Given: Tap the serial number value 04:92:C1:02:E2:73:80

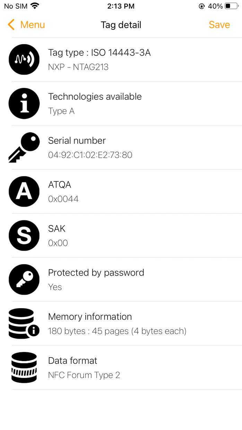Looking at the screenshot, I should [90, 155].
